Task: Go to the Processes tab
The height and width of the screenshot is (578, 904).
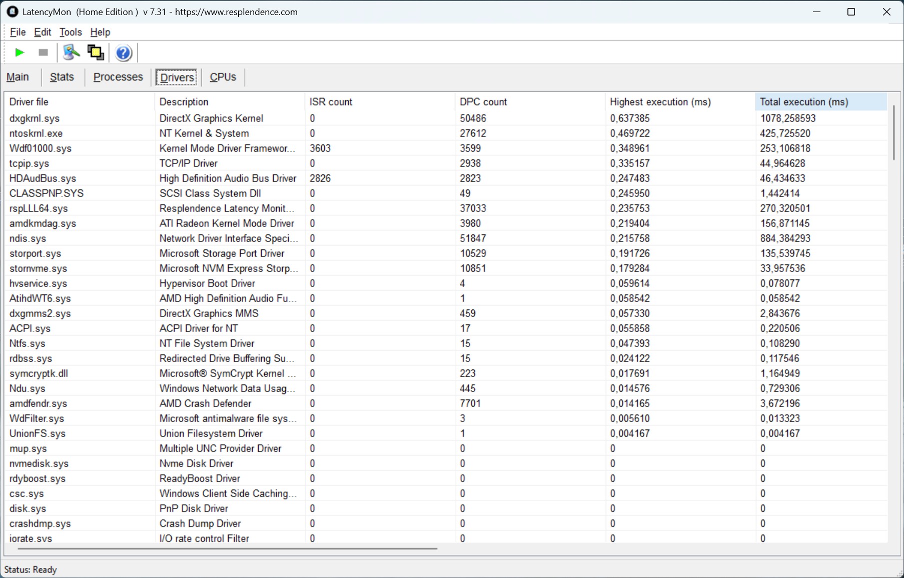Action: coord(118,77)
